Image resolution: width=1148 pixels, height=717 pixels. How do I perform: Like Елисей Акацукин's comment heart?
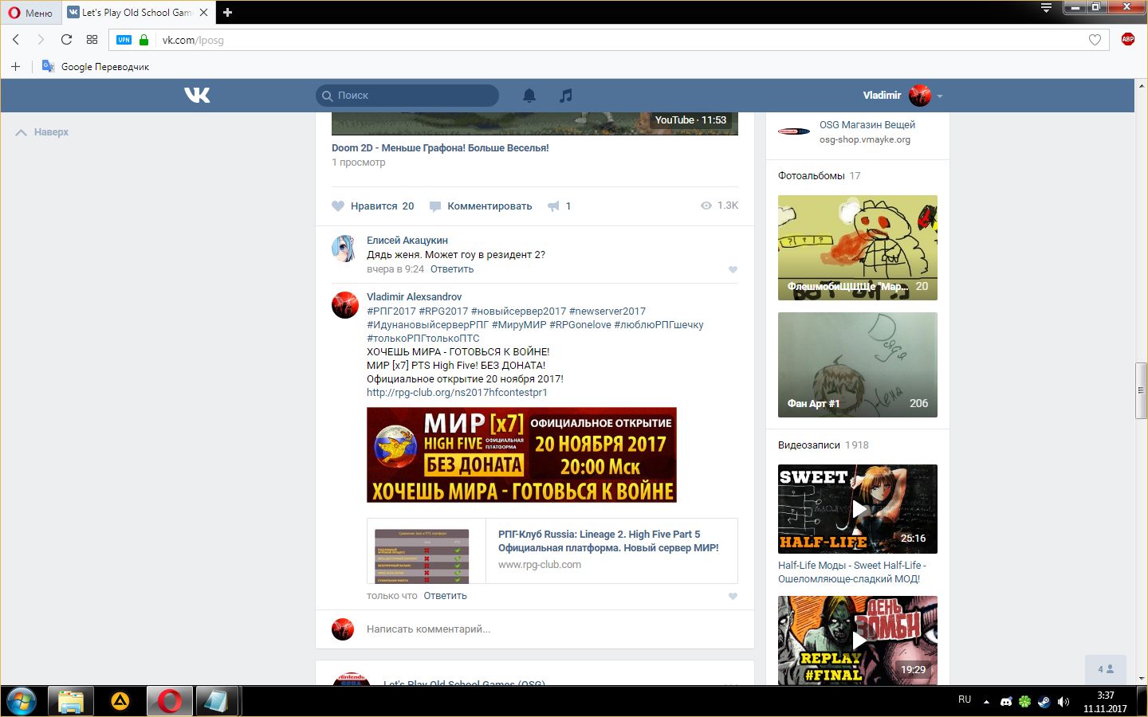[x=733, y=270]
